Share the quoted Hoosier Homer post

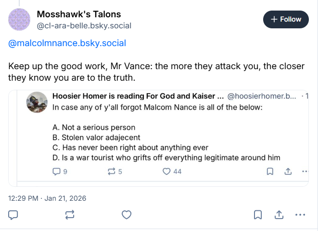click(x=288, y=171)
